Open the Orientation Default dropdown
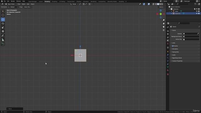This screenshot has width=201, height=113. click(x=13, y=7)
